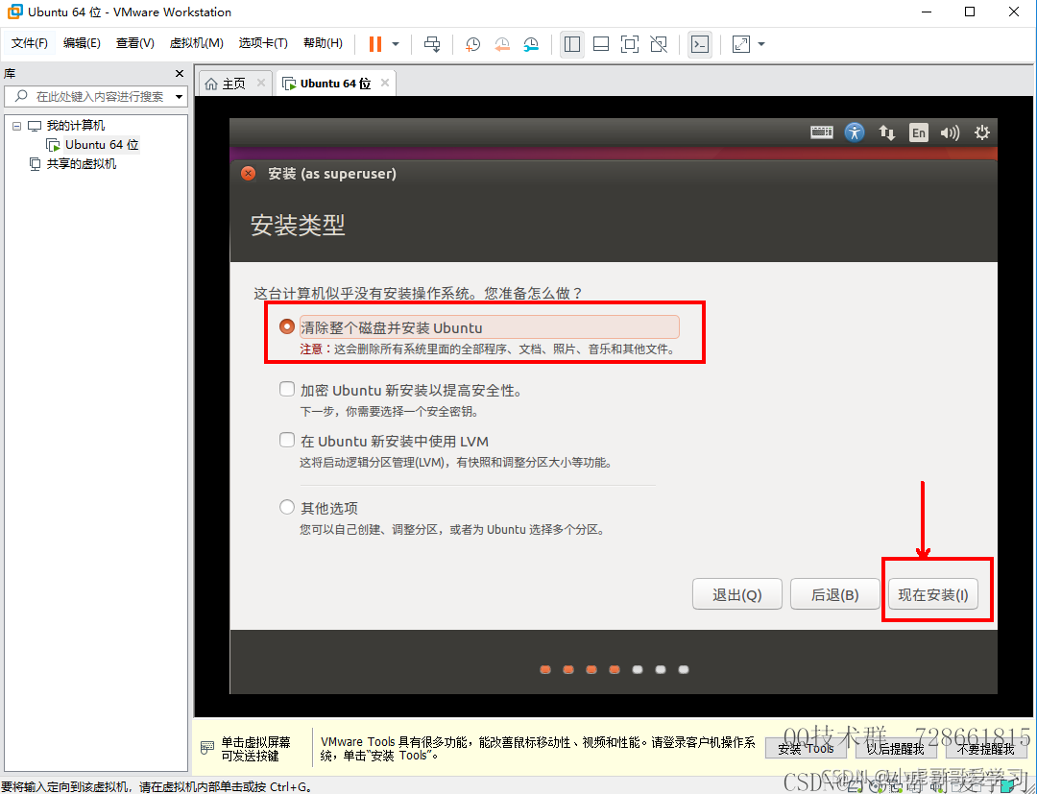Open the snapshot manager icon
The width and height of the screenshot is (1037, 794).
coord(531,44)
